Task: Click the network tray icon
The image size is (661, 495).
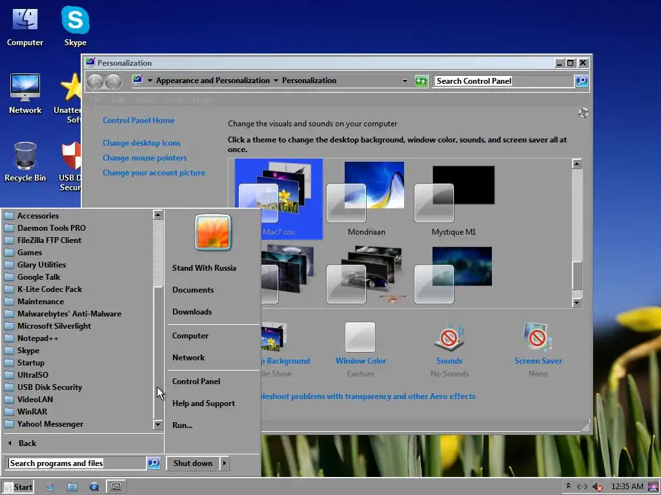Action: tap(582, 487)
